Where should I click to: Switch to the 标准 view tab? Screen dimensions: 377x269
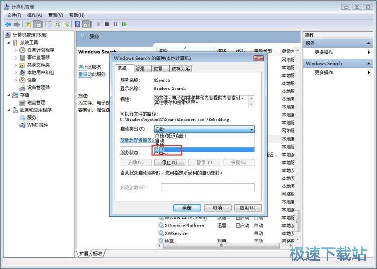pyautogui.click(x=98, y=253)
